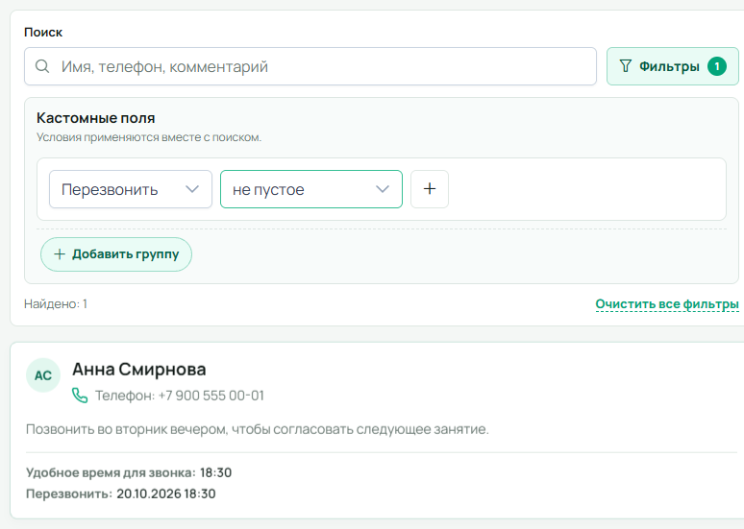Click the funnel filter icon
The image size is (744, 529).
tap(626, 66)
